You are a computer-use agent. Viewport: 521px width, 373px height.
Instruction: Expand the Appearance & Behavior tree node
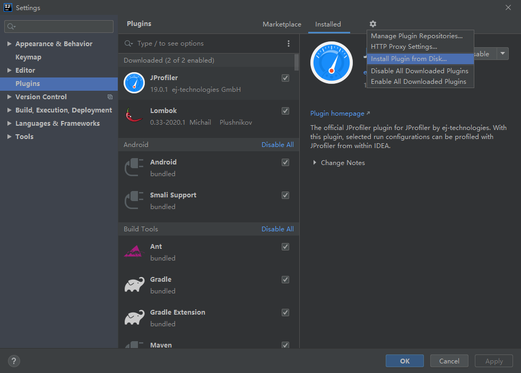[10, 44]
